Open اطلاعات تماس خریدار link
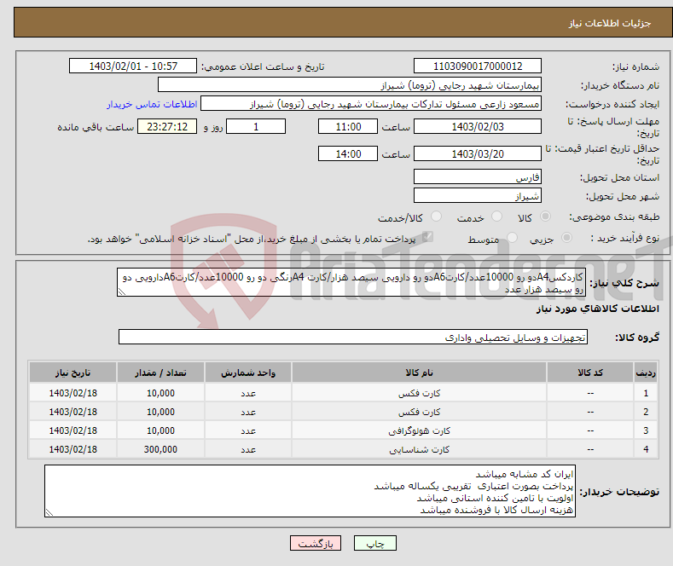The width and height of the screenshot is (673, 566). (152, 104)
